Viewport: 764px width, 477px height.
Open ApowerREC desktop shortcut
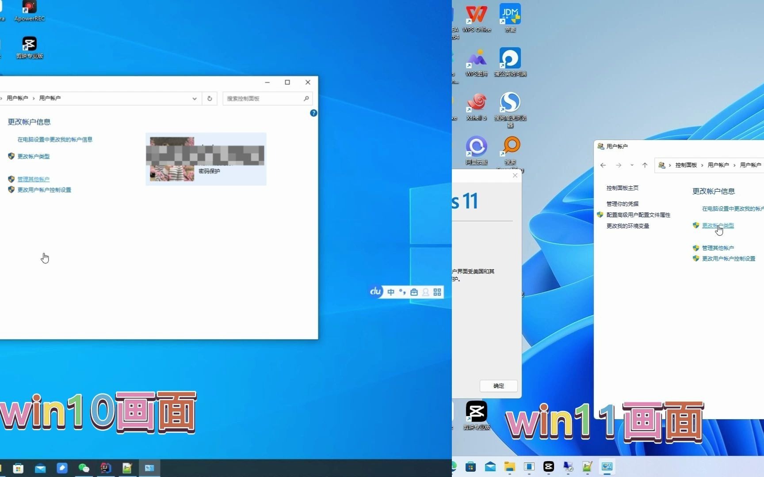29,11
